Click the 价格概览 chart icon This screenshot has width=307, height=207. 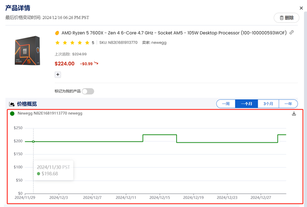(x=12, y=104)
